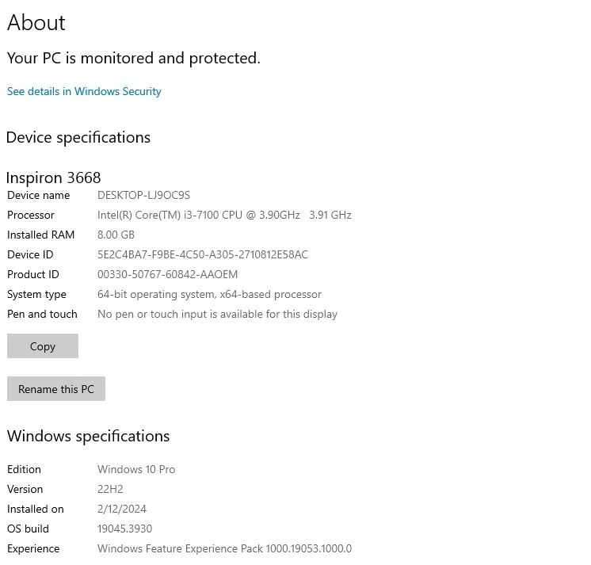This screenshot has width=591, height=565.
Task: Select the No pen or touch input text
Action: 217,314
